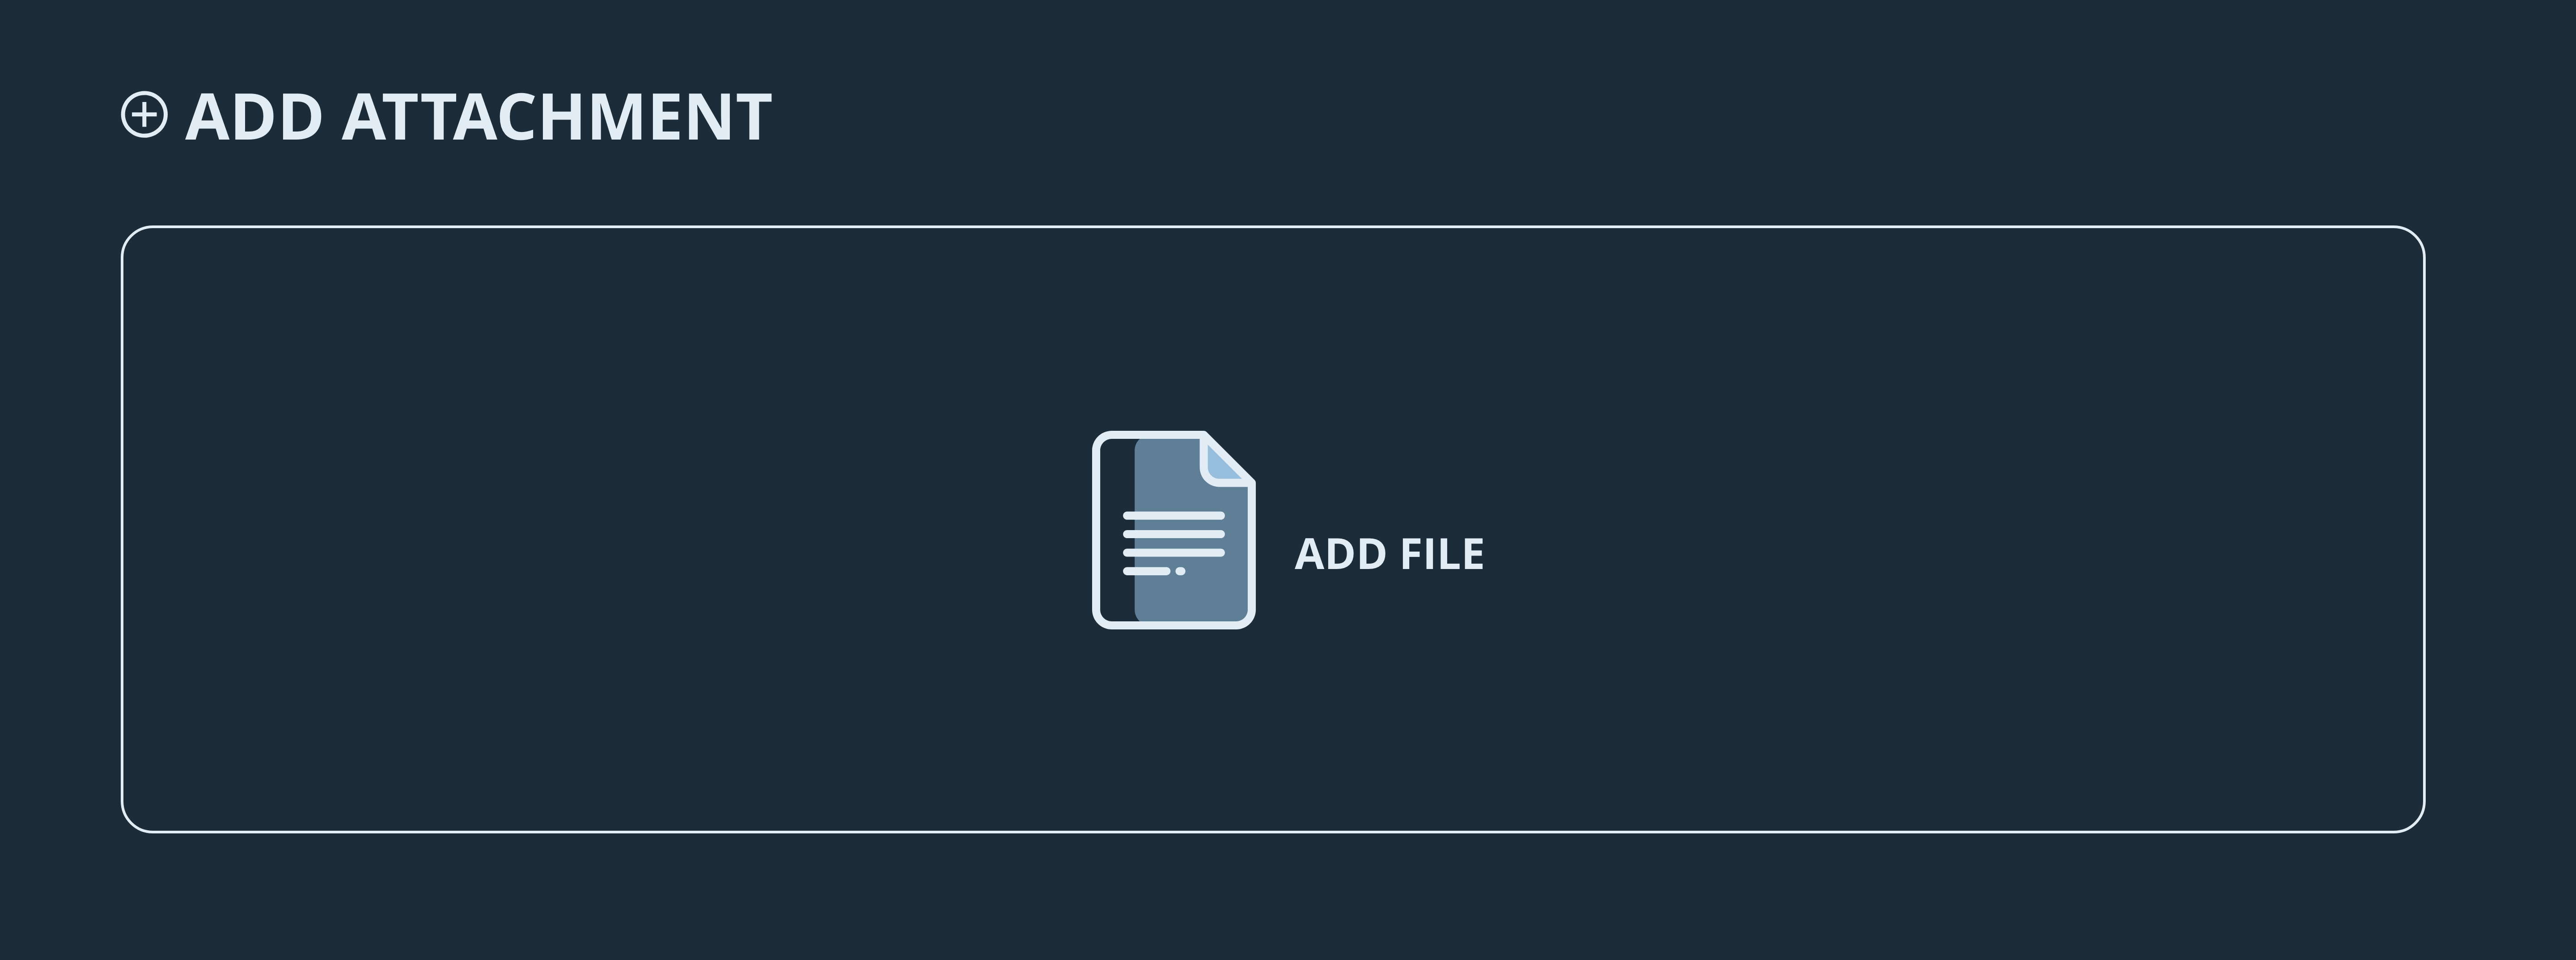Click the word ATTACHMENT in the header

click(556, 117)
